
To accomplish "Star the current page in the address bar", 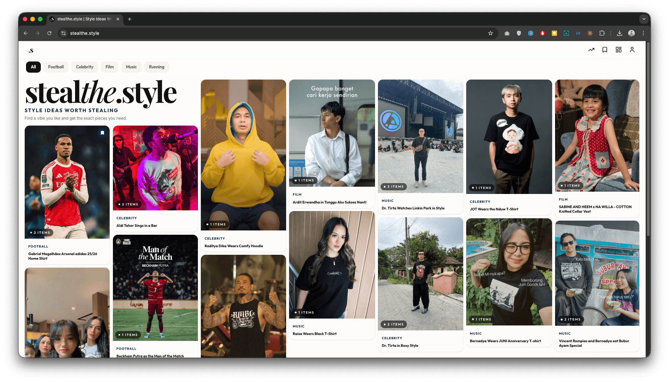I will [491, 33].
